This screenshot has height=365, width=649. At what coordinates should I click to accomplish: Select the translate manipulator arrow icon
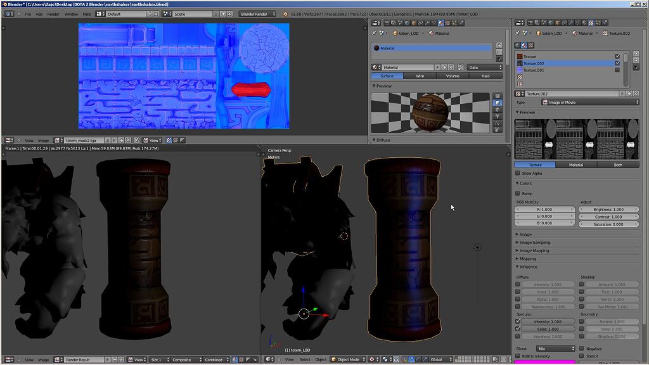[x=411, y=360]
